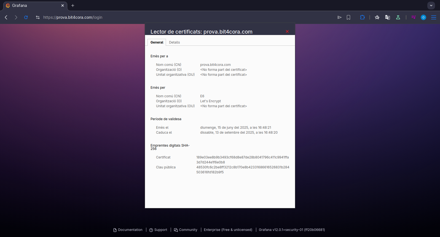
Task: Click the Període de validesa heading
Action: point(166,119)
